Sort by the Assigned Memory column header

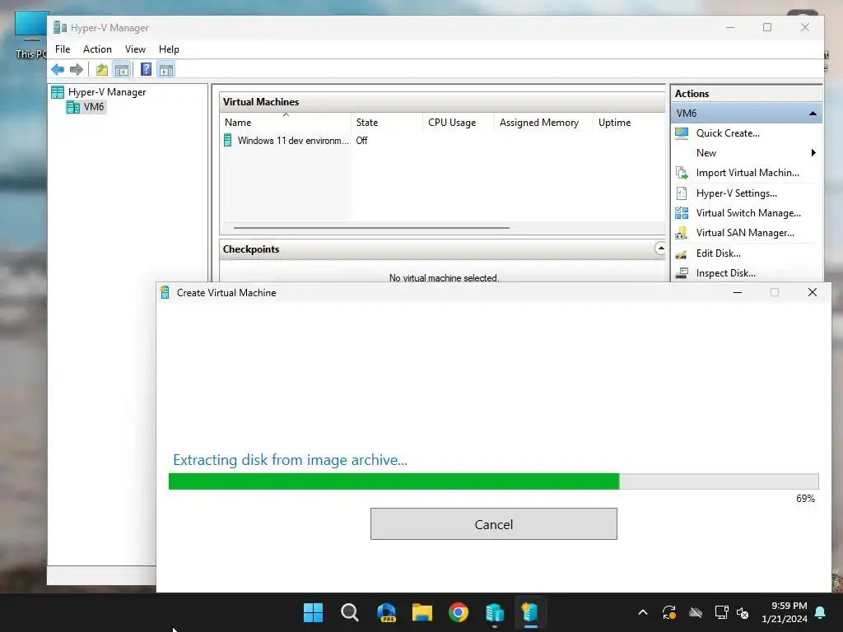click(x=543, y=123)
